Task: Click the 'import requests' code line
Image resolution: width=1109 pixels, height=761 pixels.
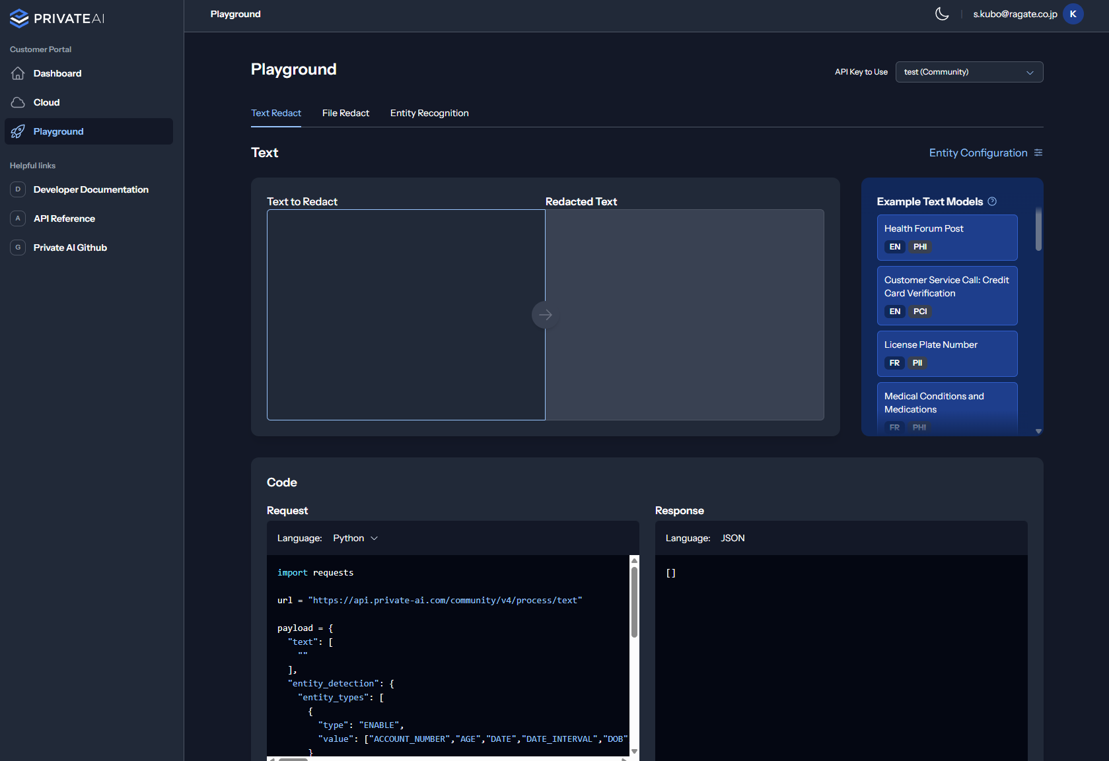Action: (x=315, y=572)
